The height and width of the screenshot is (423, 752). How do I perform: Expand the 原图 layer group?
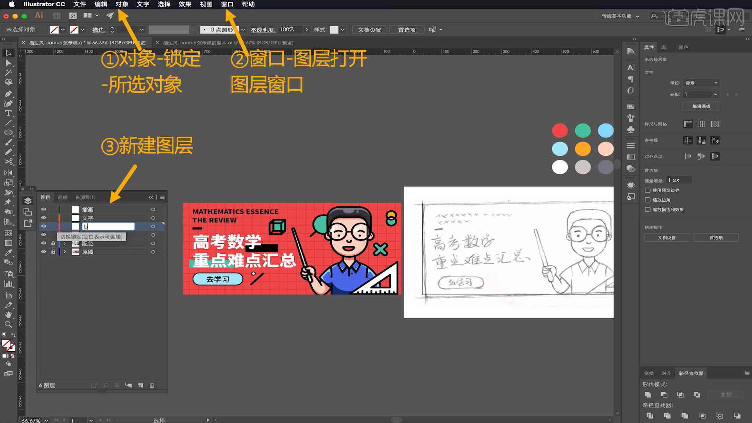(64, 251)
